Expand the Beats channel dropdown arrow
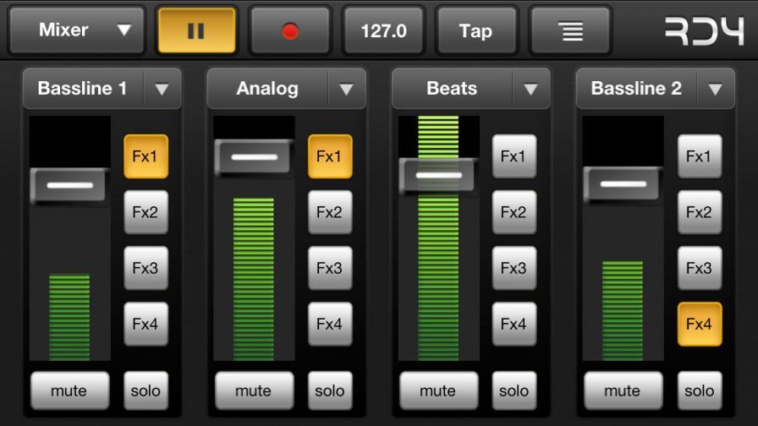Screen dimensions: 758x426 530,89
